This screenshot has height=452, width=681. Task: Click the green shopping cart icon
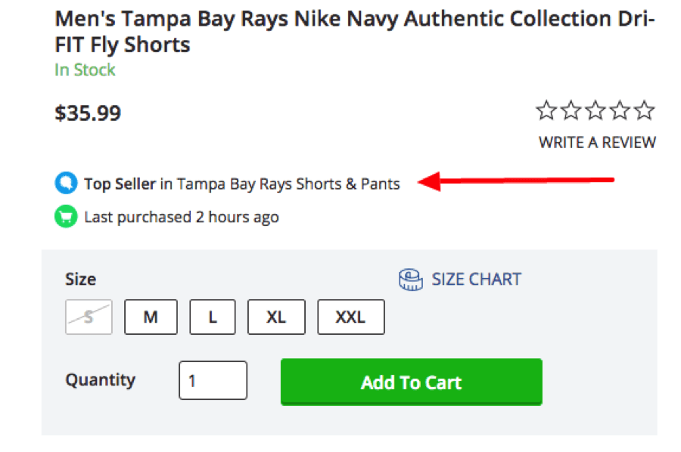pos(66,216)
